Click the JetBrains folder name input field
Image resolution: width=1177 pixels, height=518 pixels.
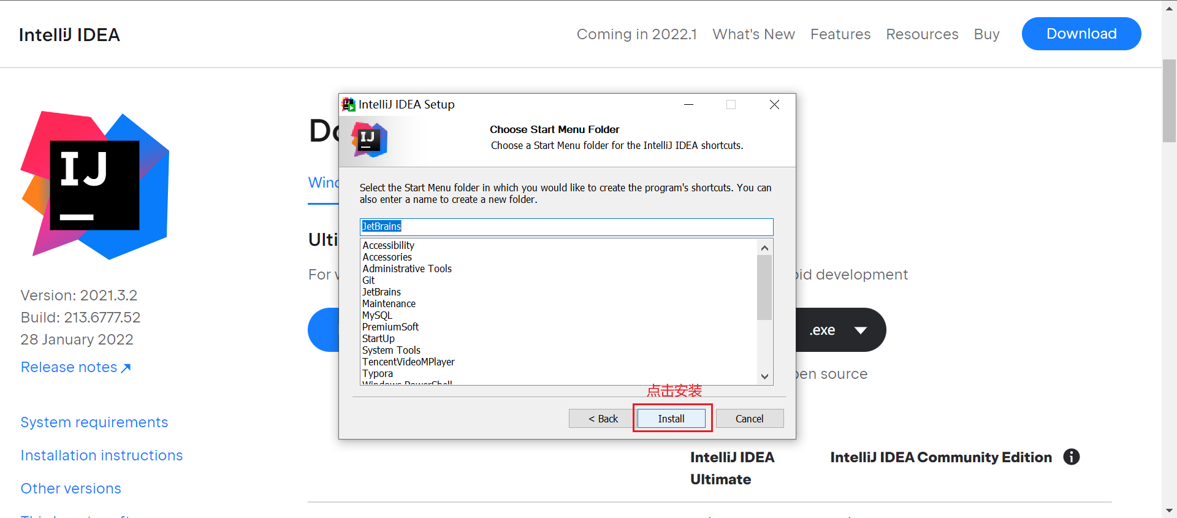click(566, 227)
